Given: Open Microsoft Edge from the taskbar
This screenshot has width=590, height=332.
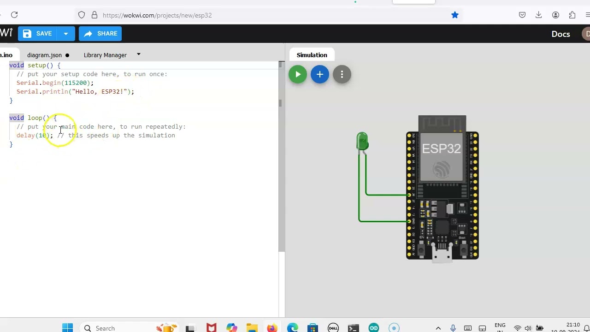Looking at the screenshot, I should (x=292, y=328).
